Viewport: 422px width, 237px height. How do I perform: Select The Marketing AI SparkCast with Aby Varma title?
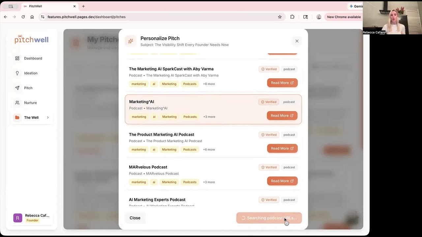click(171, 69)
